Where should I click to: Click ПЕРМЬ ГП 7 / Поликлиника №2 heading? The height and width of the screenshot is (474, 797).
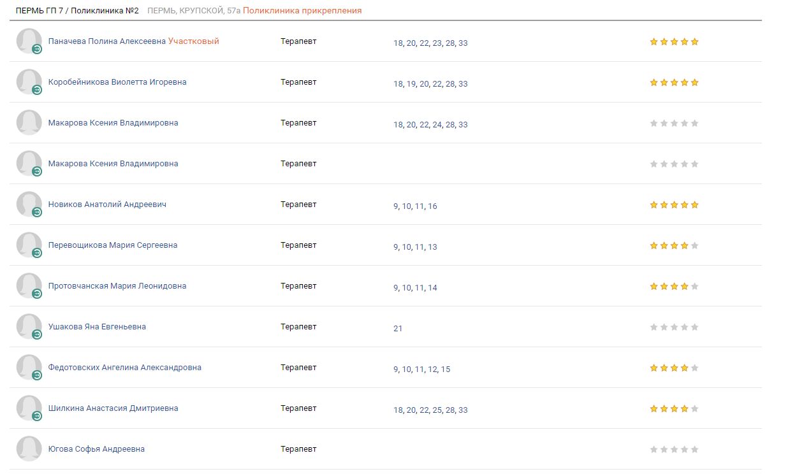pyautogui.click(x=77, y=11)
